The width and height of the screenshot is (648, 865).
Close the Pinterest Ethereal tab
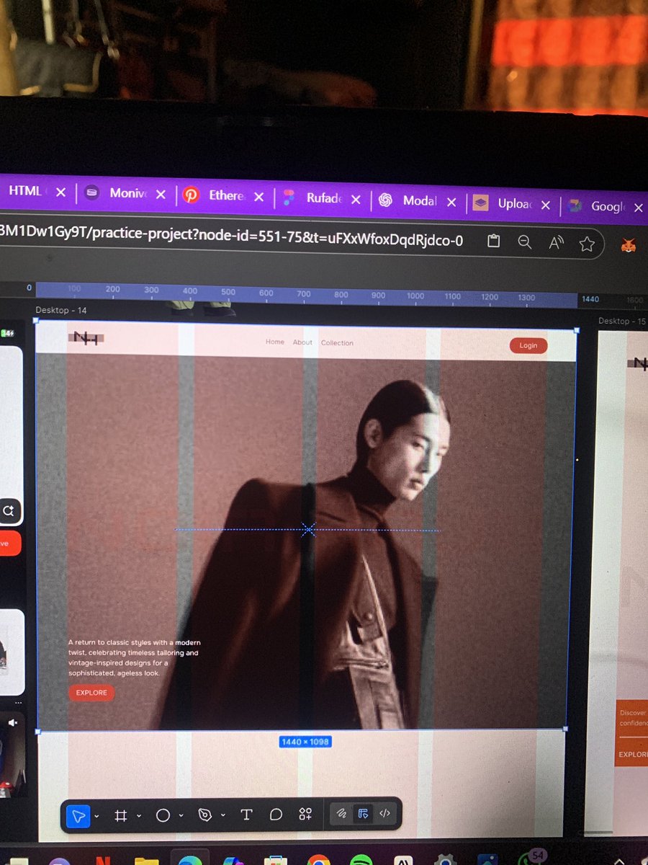[x=258, y=197]
